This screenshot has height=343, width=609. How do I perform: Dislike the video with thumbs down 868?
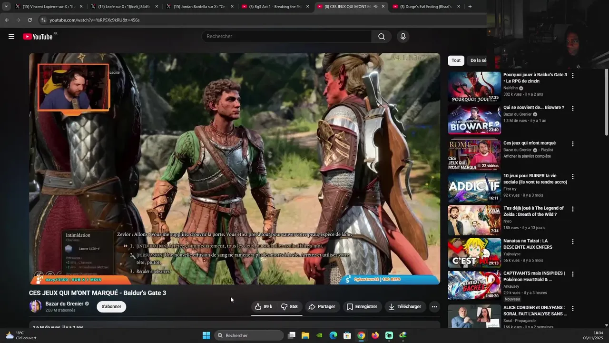click(289, 307)
